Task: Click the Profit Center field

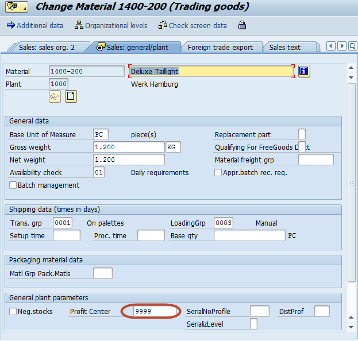Action: [x=155, y=312]
